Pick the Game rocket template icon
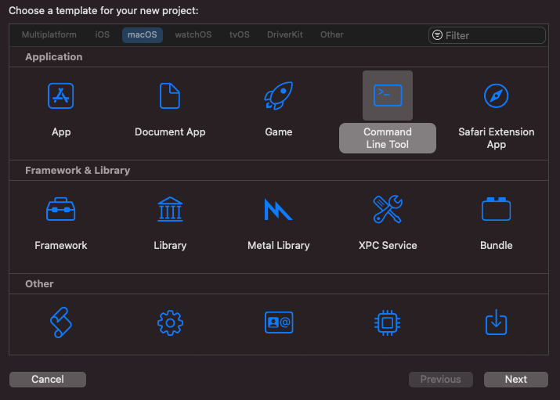 279,95
